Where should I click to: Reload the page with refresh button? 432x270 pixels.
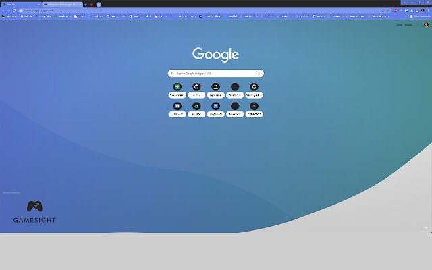coord(14,11)
